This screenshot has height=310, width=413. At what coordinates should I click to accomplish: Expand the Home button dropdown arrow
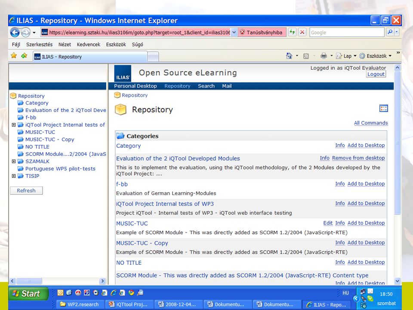(297, 56)
